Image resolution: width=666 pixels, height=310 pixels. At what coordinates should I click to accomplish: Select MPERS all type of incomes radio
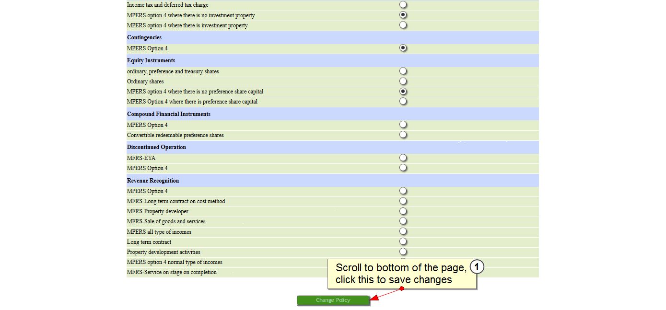403,231
